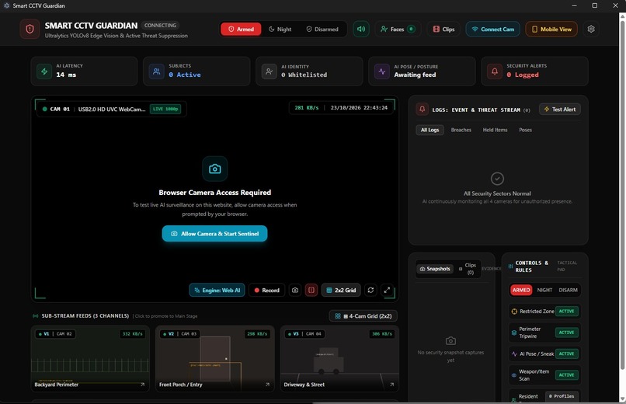Switch to the Clips (0) tab

(x=468, y=269)
